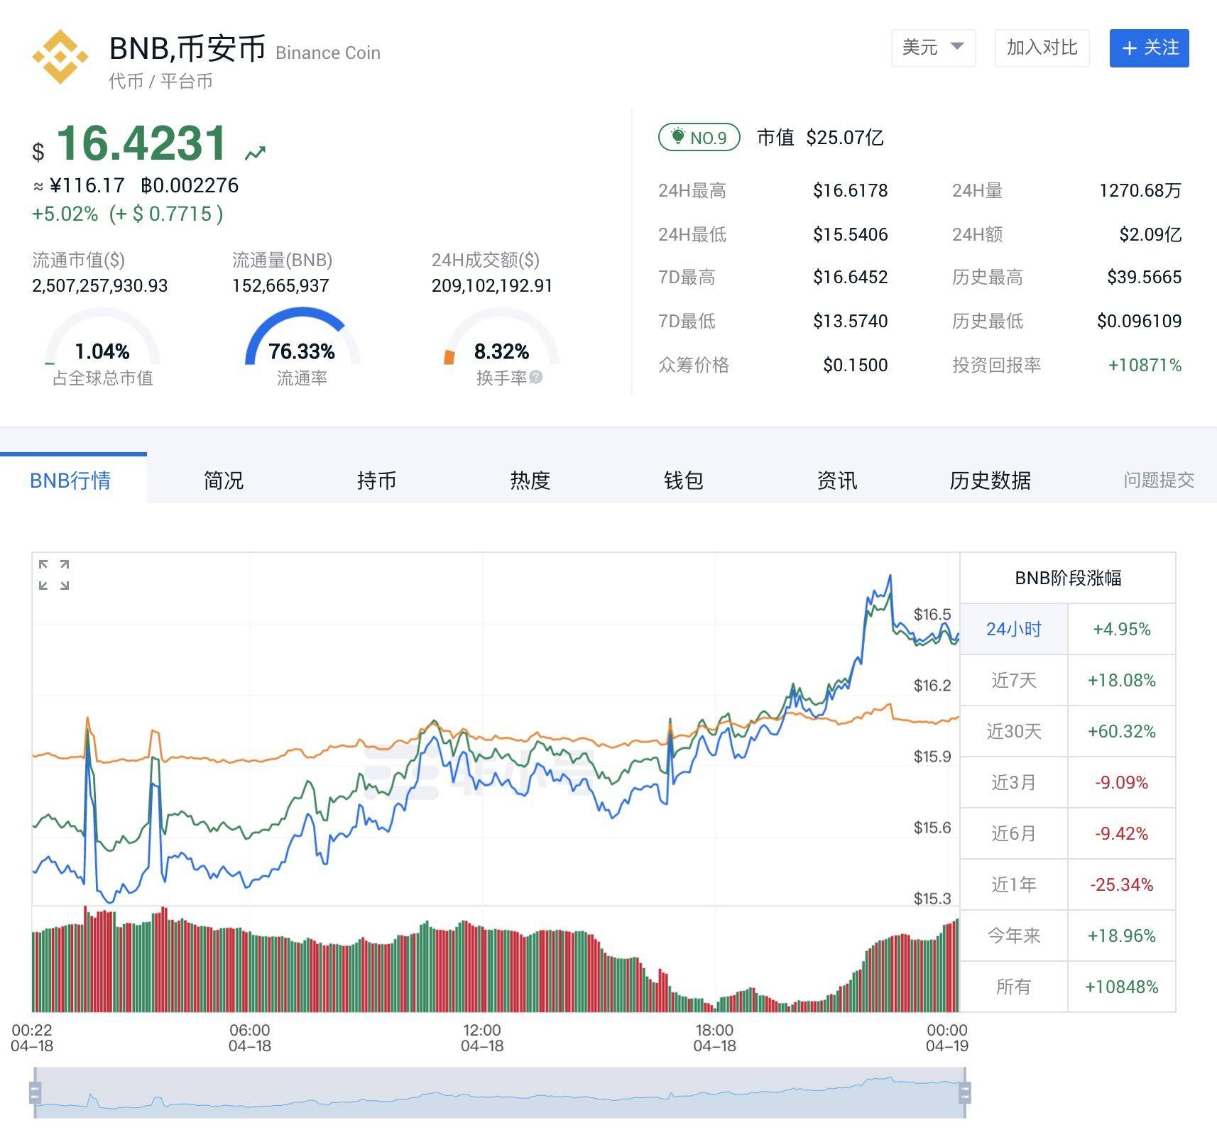Click the 76.33% circulation rate gauge
1217x1130 pixels.
[x=302, y=337]
